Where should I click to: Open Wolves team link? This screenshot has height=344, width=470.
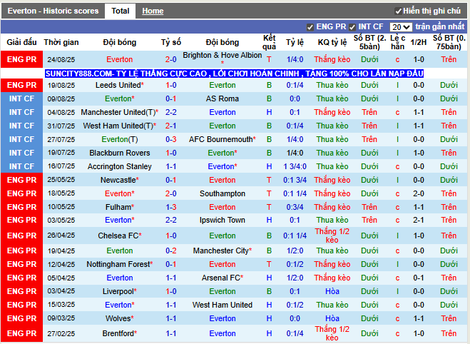pyautogui.click(x=118, y=318)
